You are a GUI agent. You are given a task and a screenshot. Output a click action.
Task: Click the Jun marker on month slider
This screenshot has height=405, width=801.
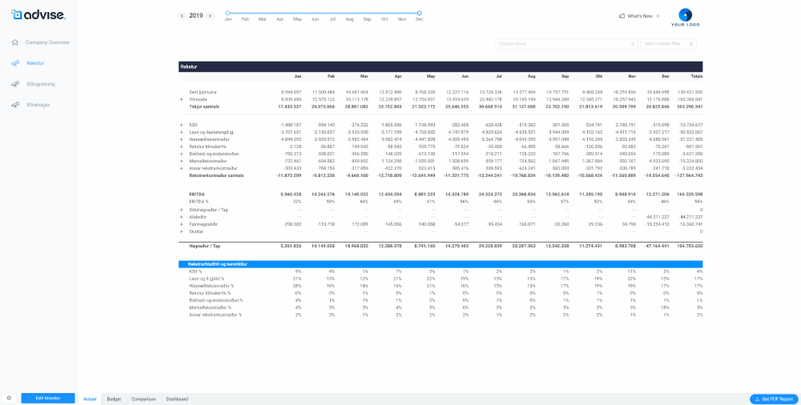[x=315, y=13]
